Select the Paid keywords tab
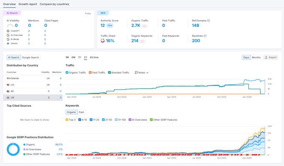 (x=81, y=112)
